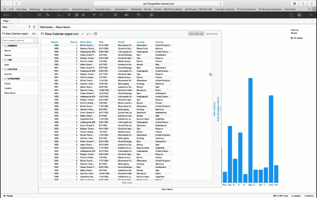Click the text area icon in toolbar
The height and width of the screenshot is (198, 317).
tap(77, 15)
